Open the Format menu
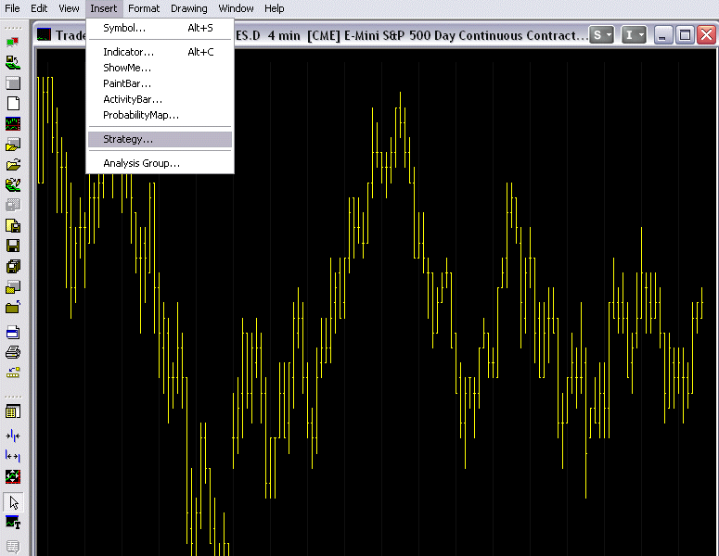Screen dimensions: 719x556 tap(144, 8)
